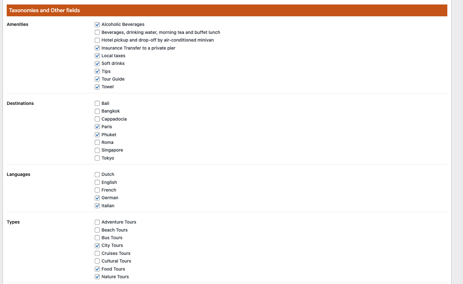The image size is (463, 284).
Task: Toggle the Towel checkbox
Action: pyautogui.click(x=97, y=87)
